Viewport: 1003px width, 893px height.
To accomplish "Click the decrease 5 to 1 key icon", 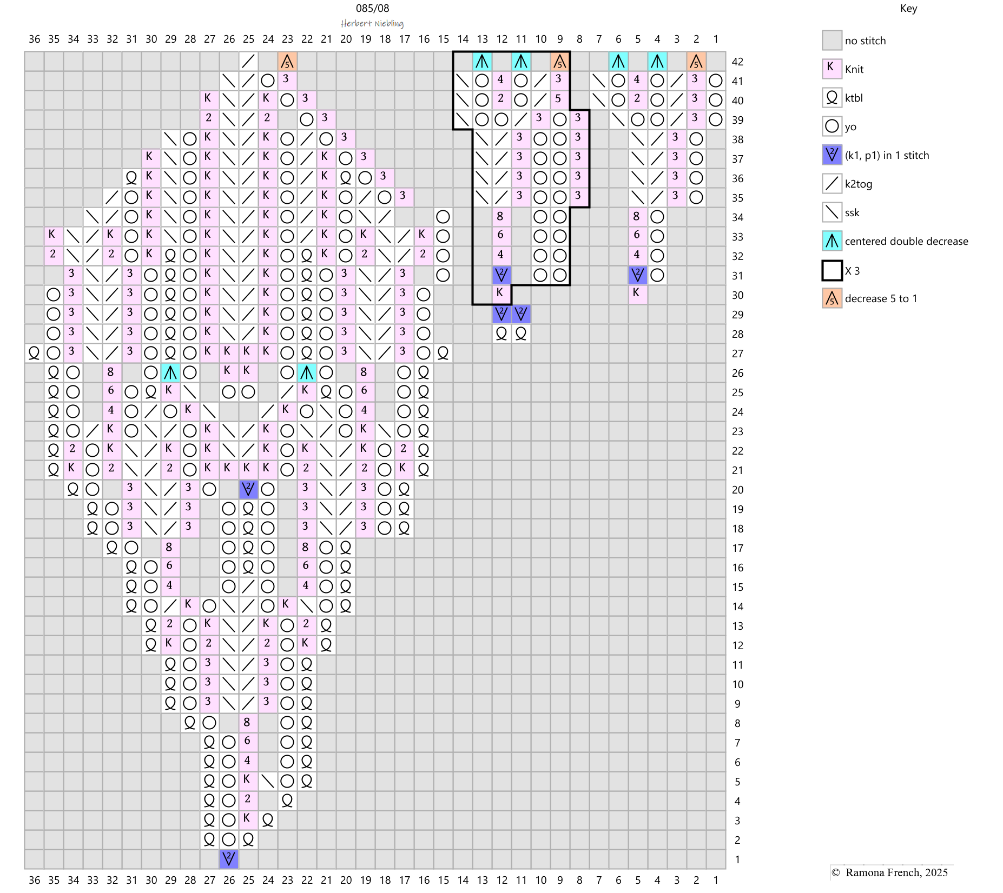I will [832, 298].
